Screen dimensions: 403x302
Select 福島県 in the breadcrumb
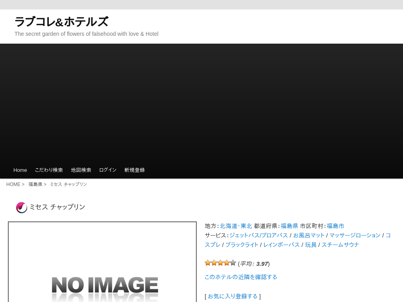point(35,184)
